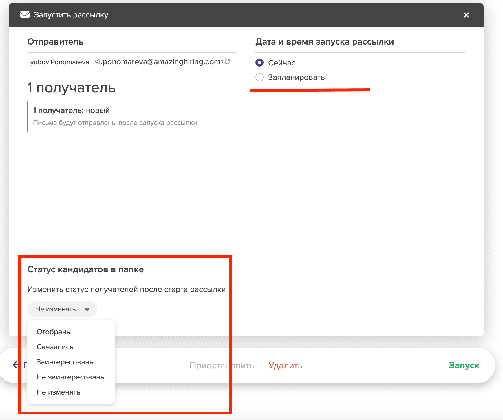The width and height of the screenshot is (503, 420).
Task: Click the refresh icon beside sender email
Action: 228,61
